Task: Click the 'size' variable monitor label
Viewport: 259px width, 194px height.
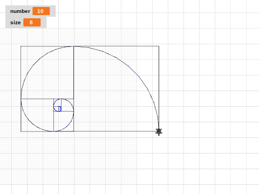Action: point(16,23)
